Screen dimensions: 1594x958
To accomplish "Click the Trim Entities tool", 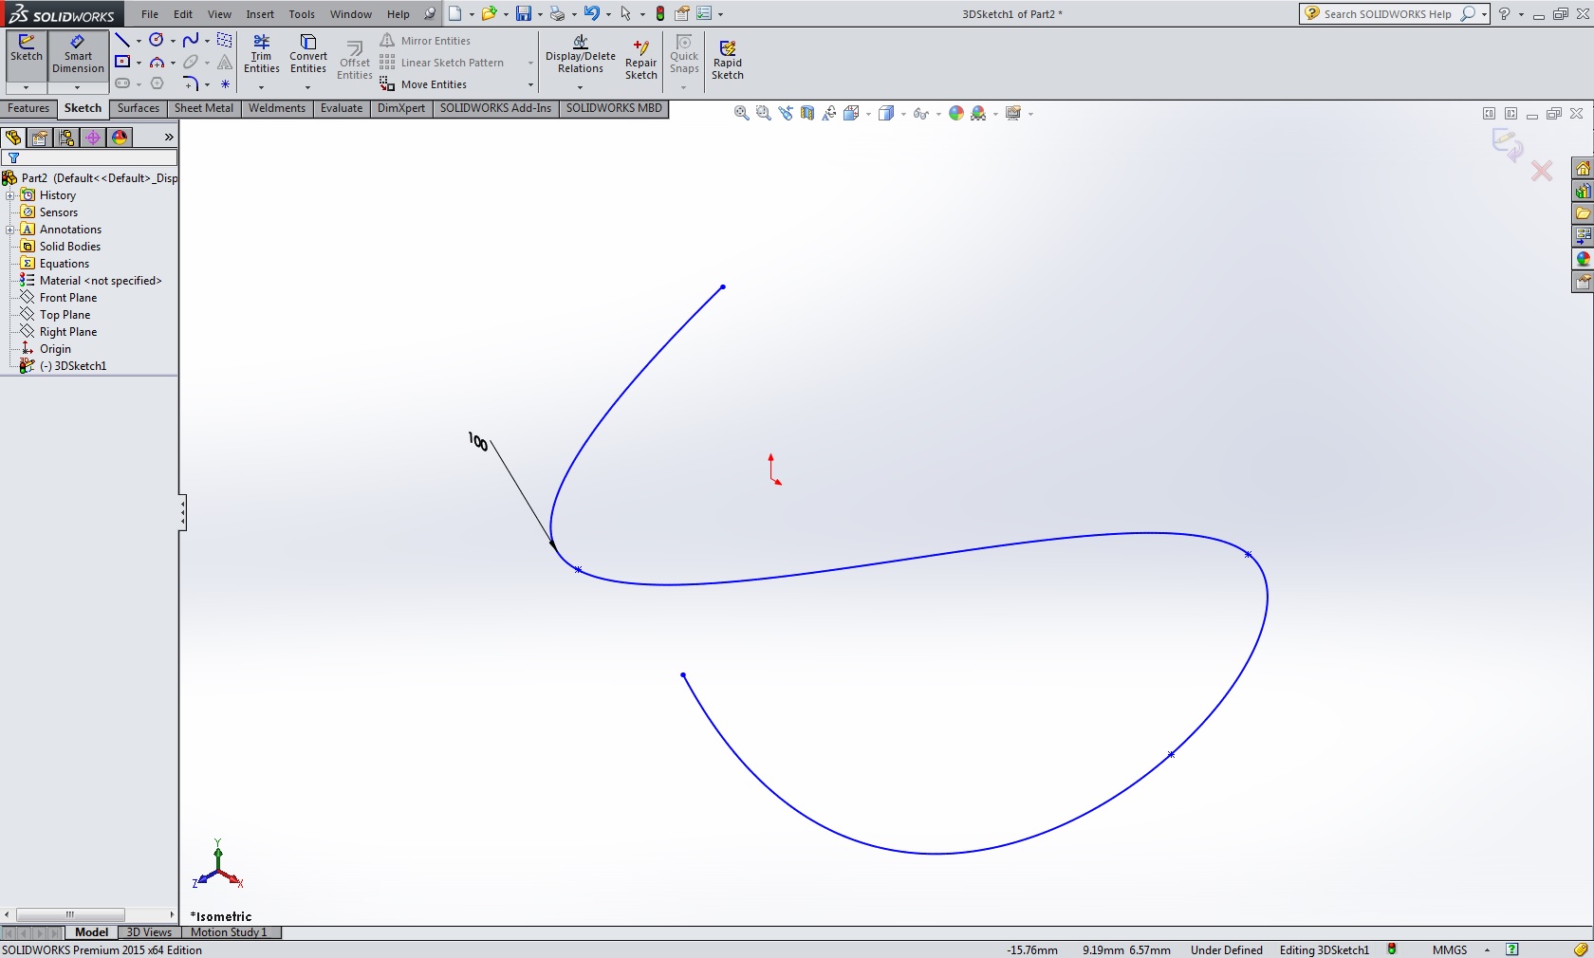I will (x=261, y=54).
